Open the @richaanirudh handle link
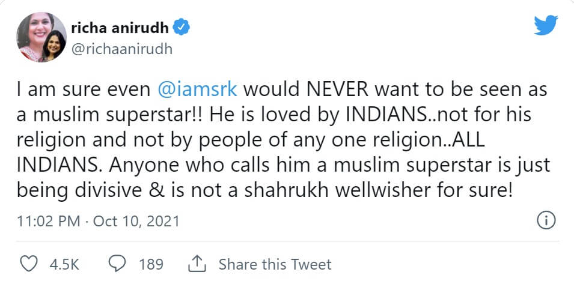Image resolution: width=574 pixels, height=284 pixels. 121,49
